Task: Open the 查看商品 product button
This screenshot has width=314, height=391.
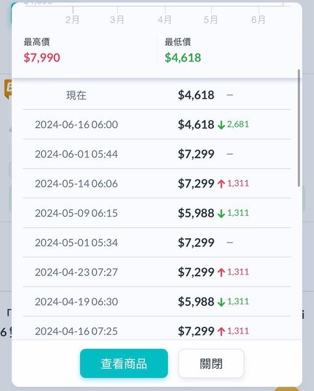Action: pyautogui.click(x=124, y=364)
